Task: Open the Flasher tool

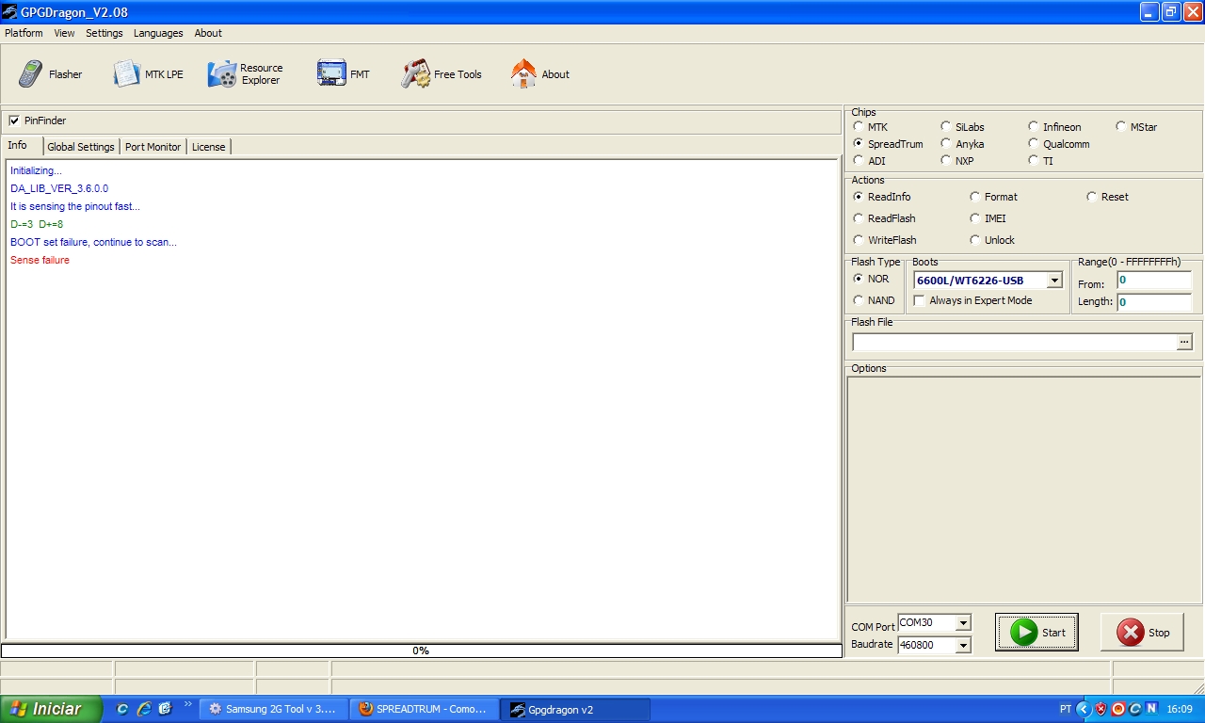Action: [51, 74]
